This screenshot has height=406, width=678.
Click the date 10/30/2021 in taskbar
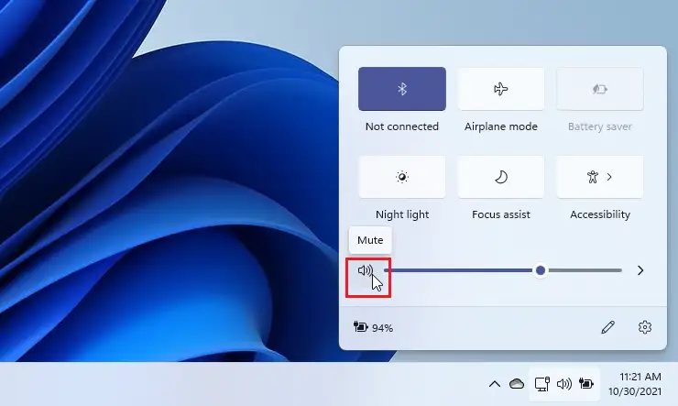(635, 391)
